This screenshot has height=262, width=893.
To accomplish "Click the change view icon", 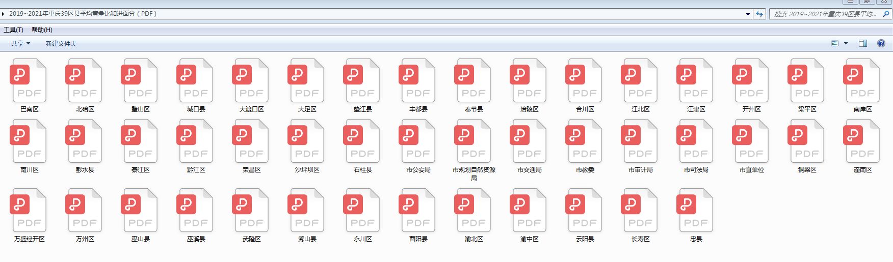I will point(835,44).
